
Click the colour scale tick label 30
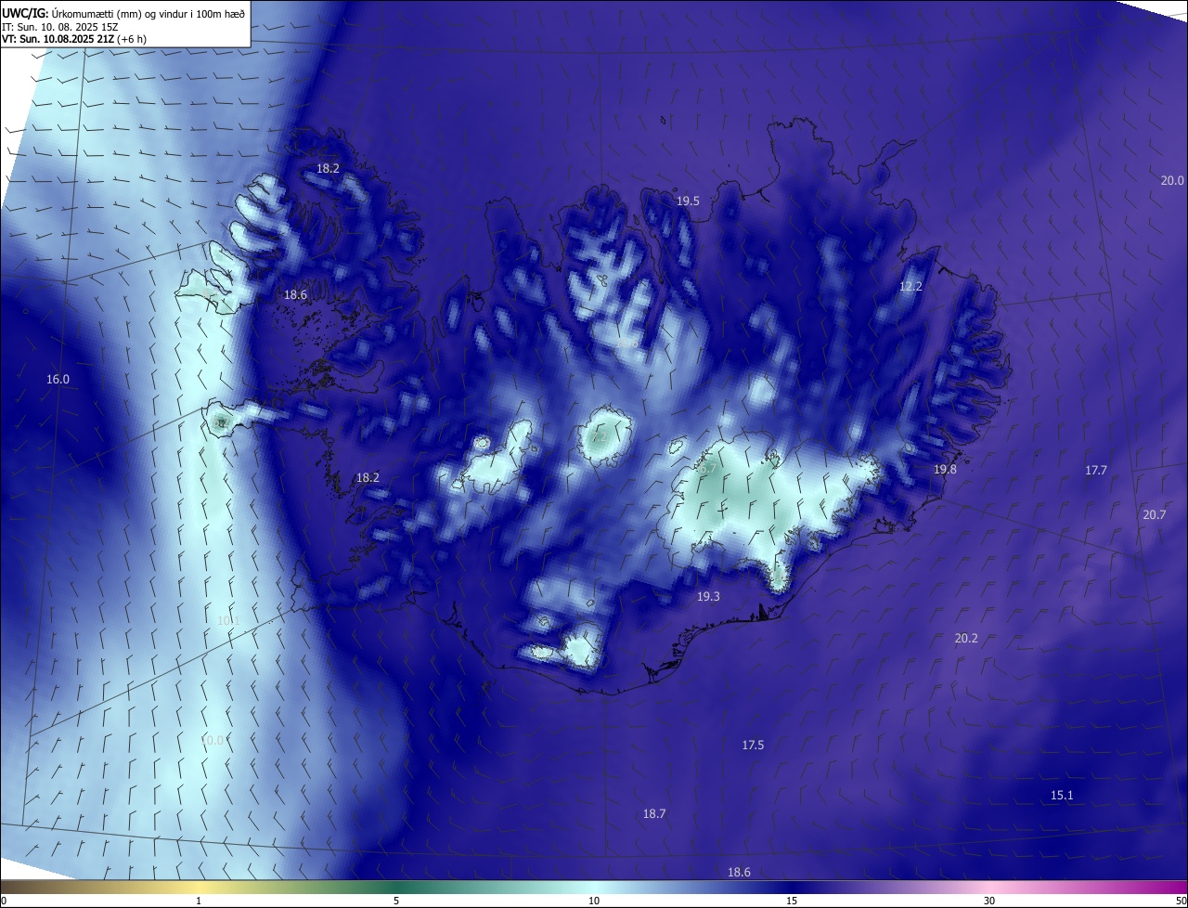(989, 901)
